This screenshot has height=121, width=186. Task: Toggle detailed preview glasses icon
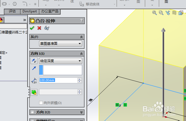point(46,28)
